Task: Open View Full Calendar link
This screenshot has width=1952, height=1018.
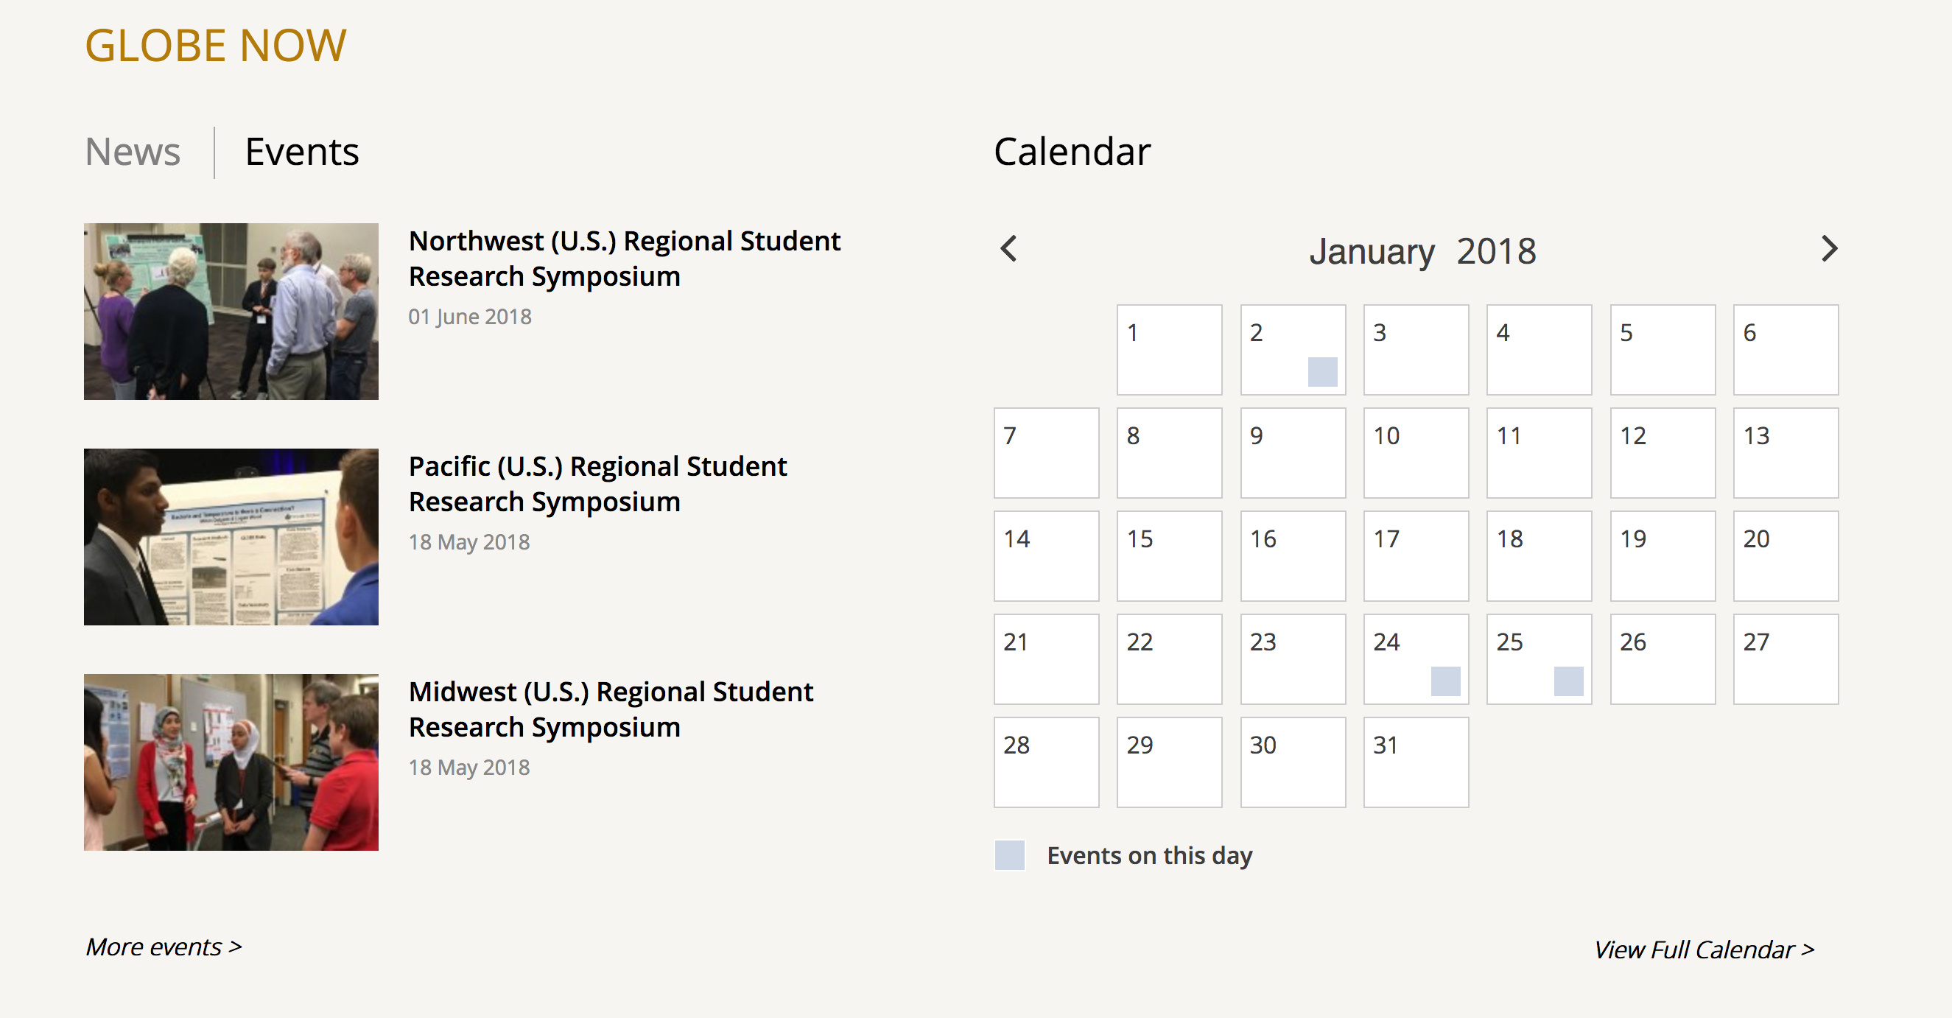Action: click(1704, 949)
